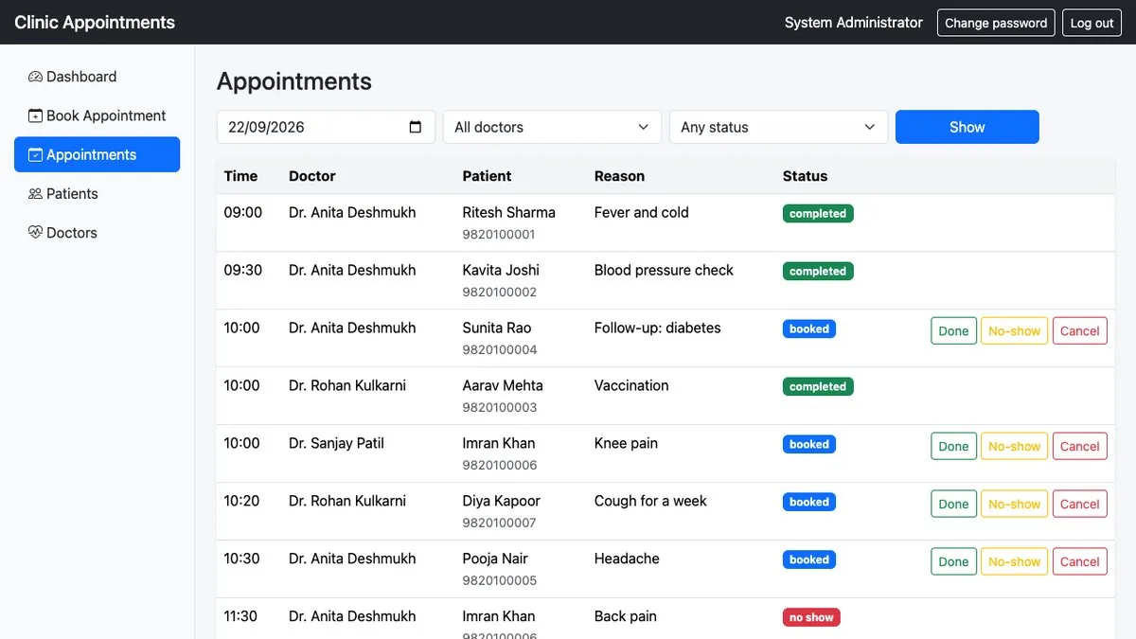Go to Dashboard in the sidebar
This screenshot has width=1136, height=639.
click(97, 77)
